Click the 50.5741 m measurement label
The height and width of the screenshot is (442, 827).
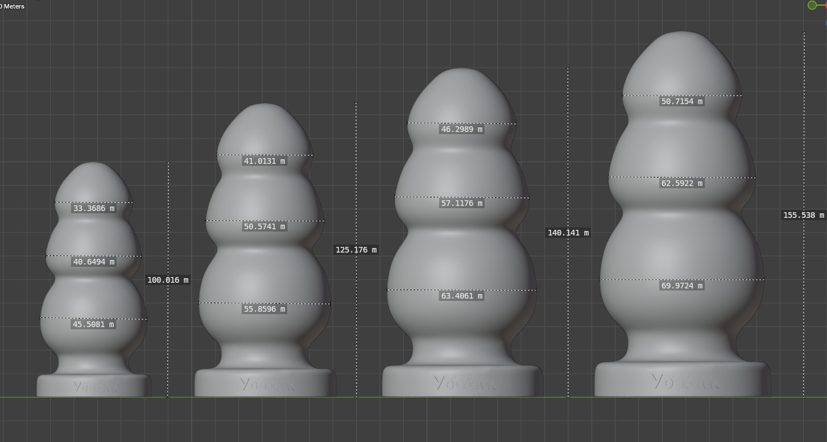[264, 227]
